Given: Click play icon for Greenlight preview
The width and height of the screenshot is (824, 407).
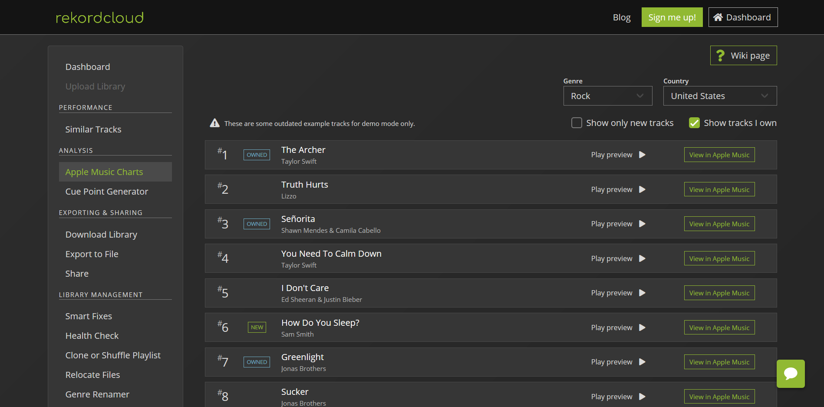Looking at the screenshot, I should pos(642,362).
